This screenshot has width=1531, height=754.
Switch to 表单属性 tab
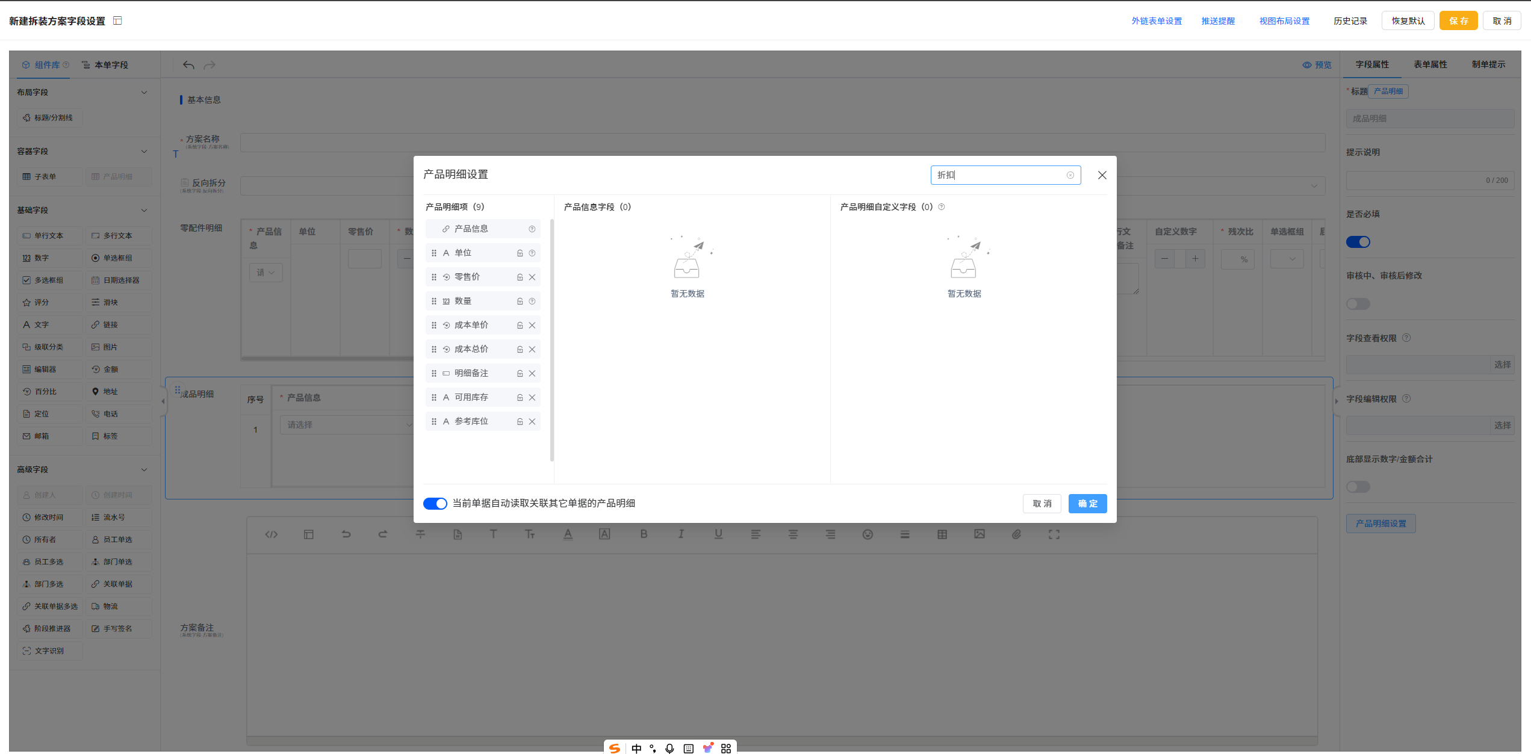pos(1430,64)
